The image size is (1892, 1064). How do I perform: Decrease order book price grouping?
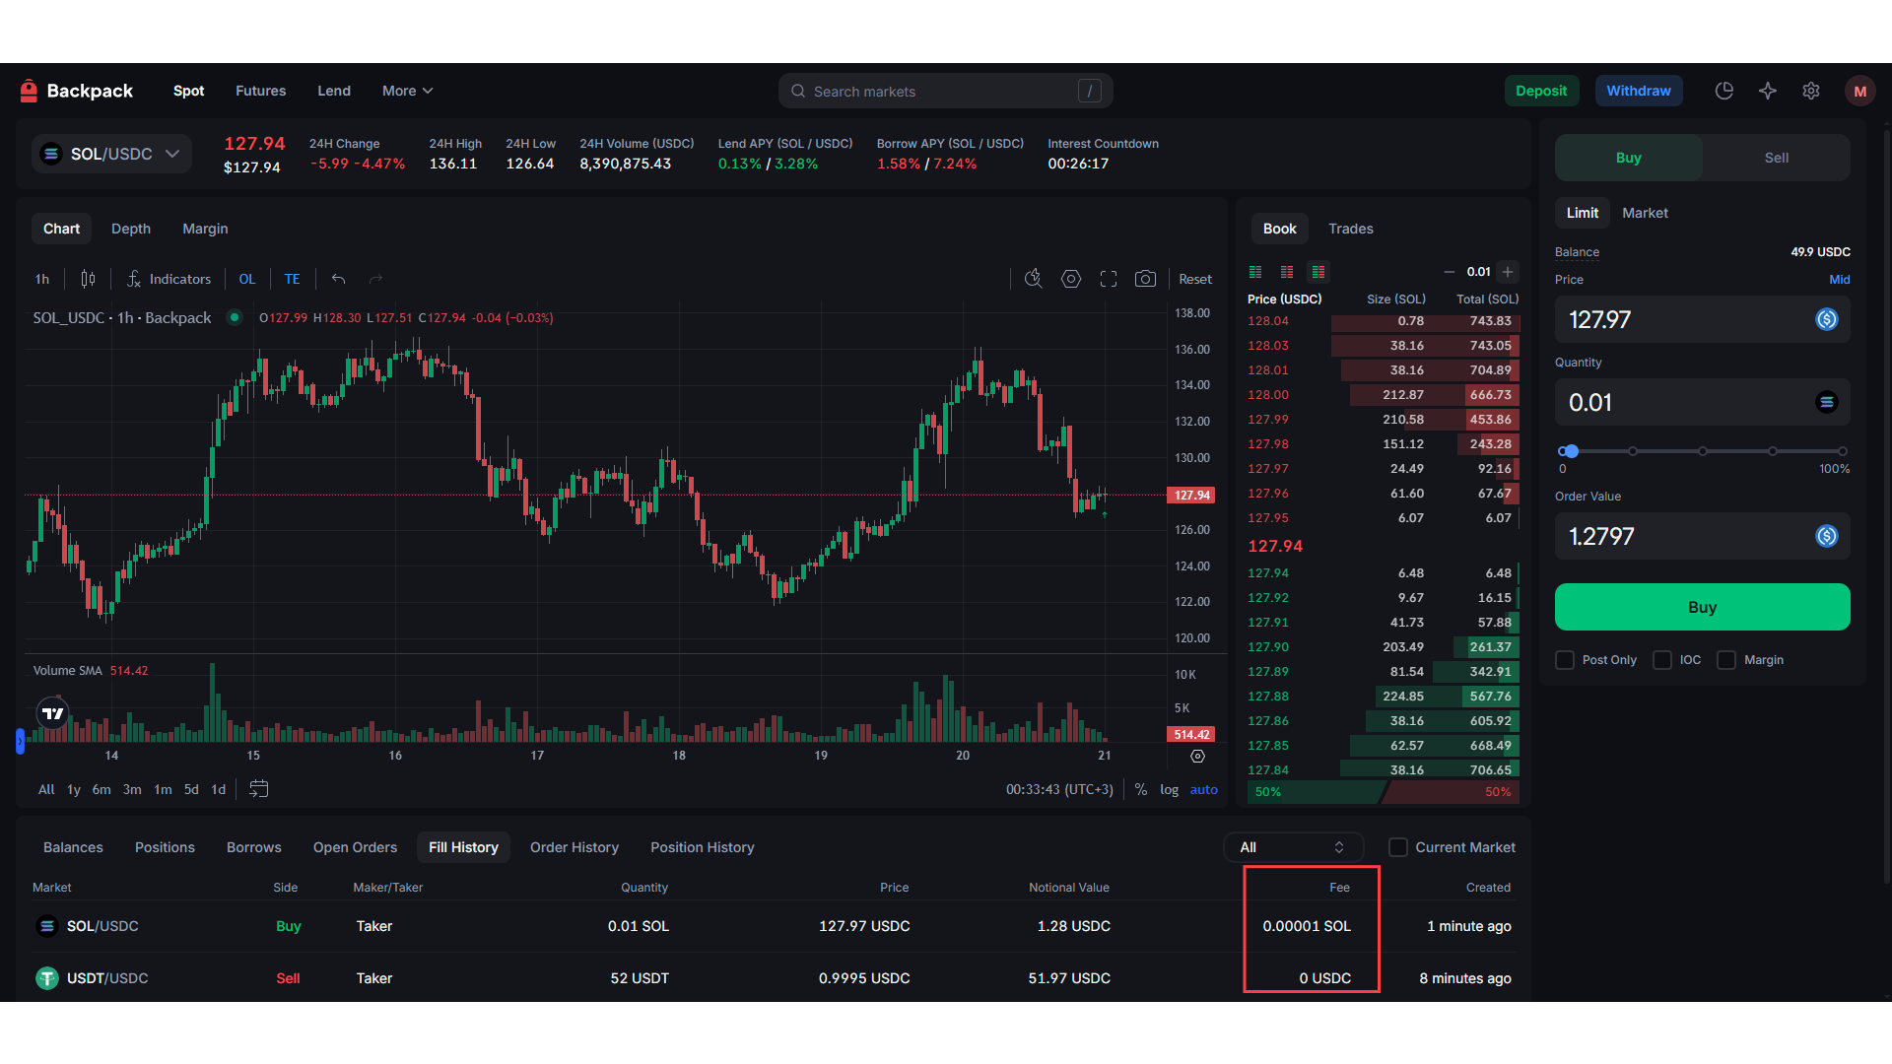(1449, 272)
